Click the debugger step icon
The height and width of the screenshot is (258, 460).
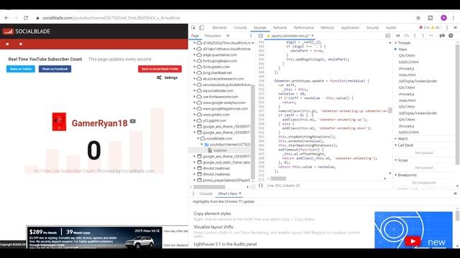tap(431, 36)
